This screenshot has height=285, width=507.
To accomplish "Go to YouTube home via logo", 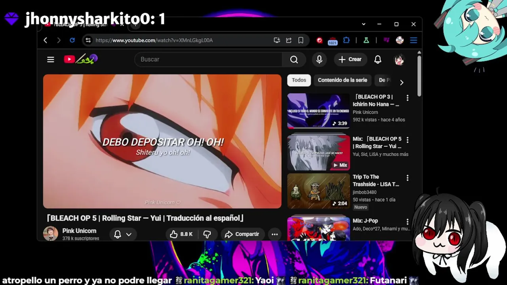I will click(x=80, y=59).
